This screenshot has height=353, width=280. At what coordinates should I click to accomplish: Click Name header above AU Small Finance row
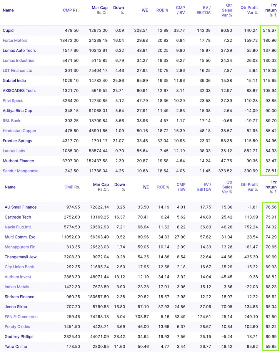click(x=10, y=187)
